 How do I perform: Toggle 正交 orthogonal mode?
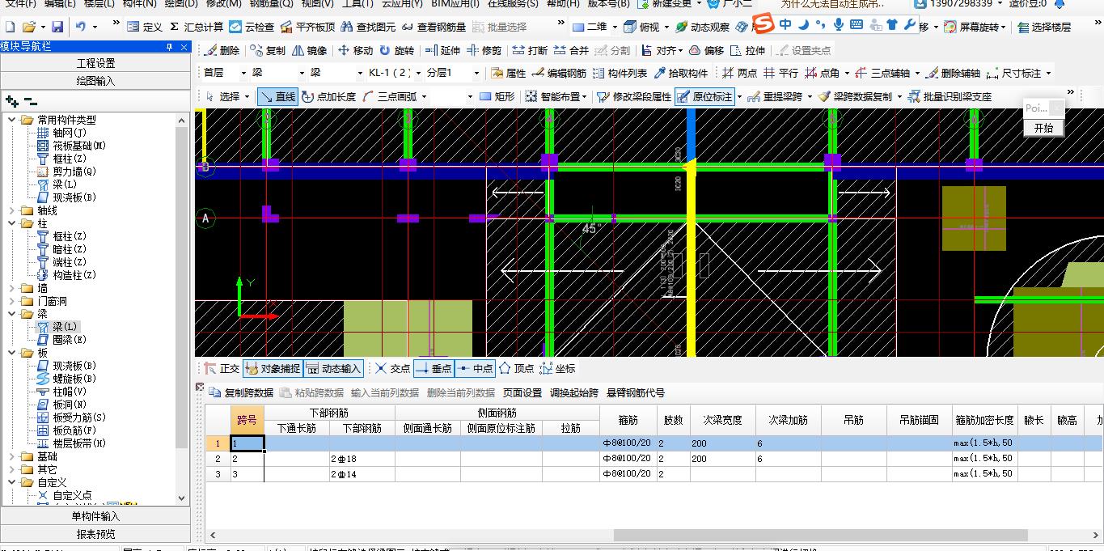(222, 368)
